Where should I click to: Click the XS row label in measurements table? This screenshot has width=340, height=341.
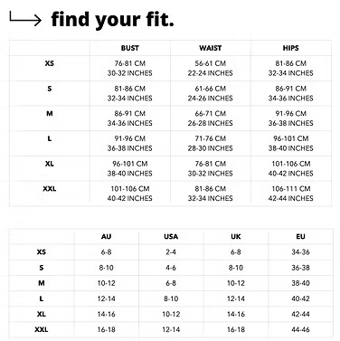[50, 63]
